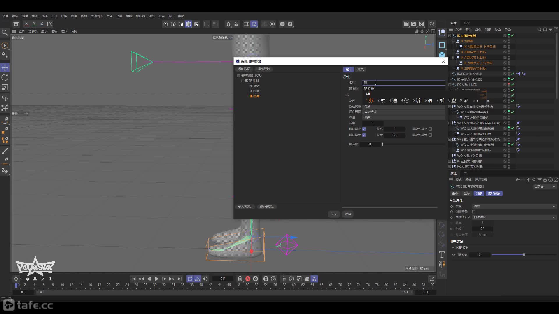Confirm dialog with OK button
The image size is (559, 314).
tap(334, 214)
